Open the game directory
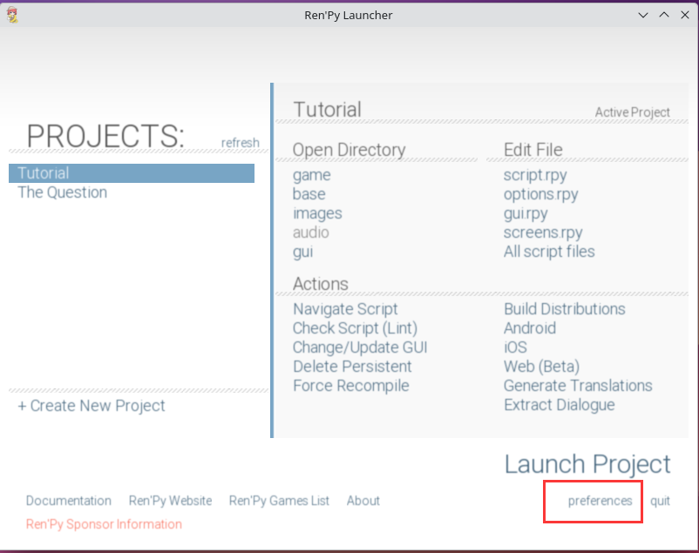The image size is (699, 553). point(312,175)
